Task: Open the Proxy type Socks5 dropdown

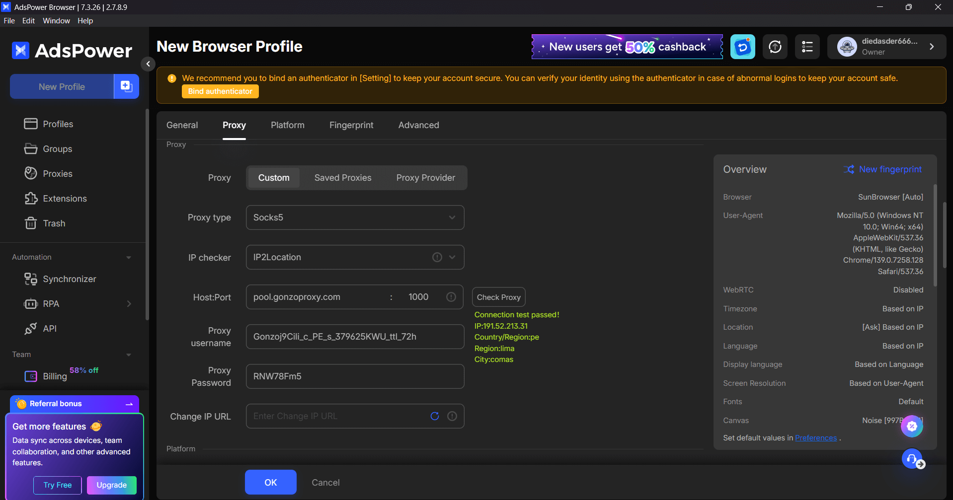Action: point(355,217)
